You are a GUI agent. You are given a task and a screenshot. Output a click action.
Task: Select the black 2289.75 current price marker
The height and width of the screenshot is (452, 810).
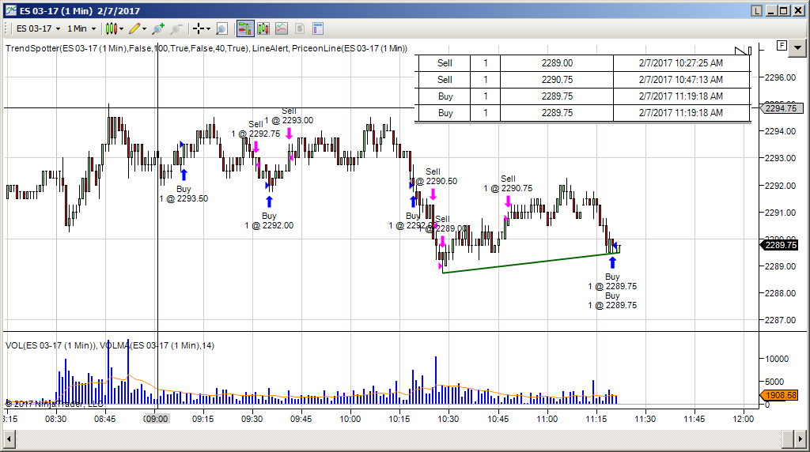point(781,245)
